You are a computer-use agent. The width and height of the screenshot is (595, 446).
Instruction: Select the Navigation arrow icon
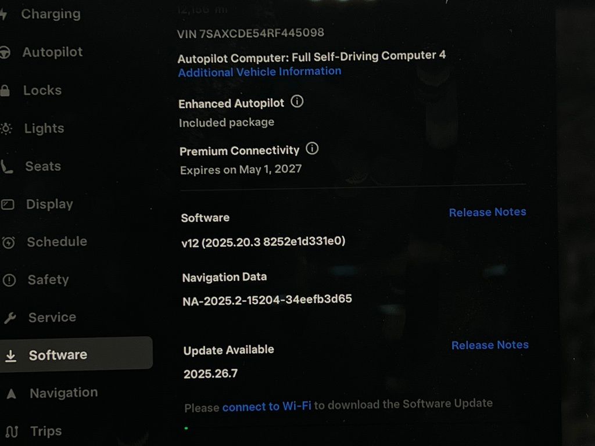(x=12, y=394)
